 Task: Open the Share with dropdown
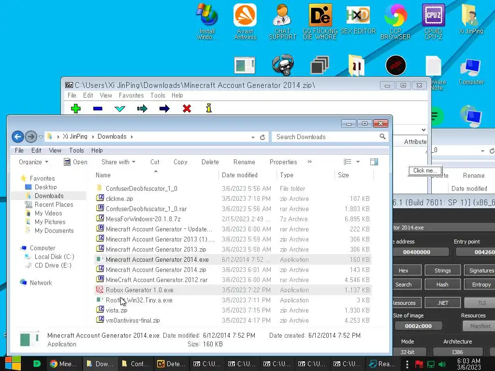click(118, 162)
